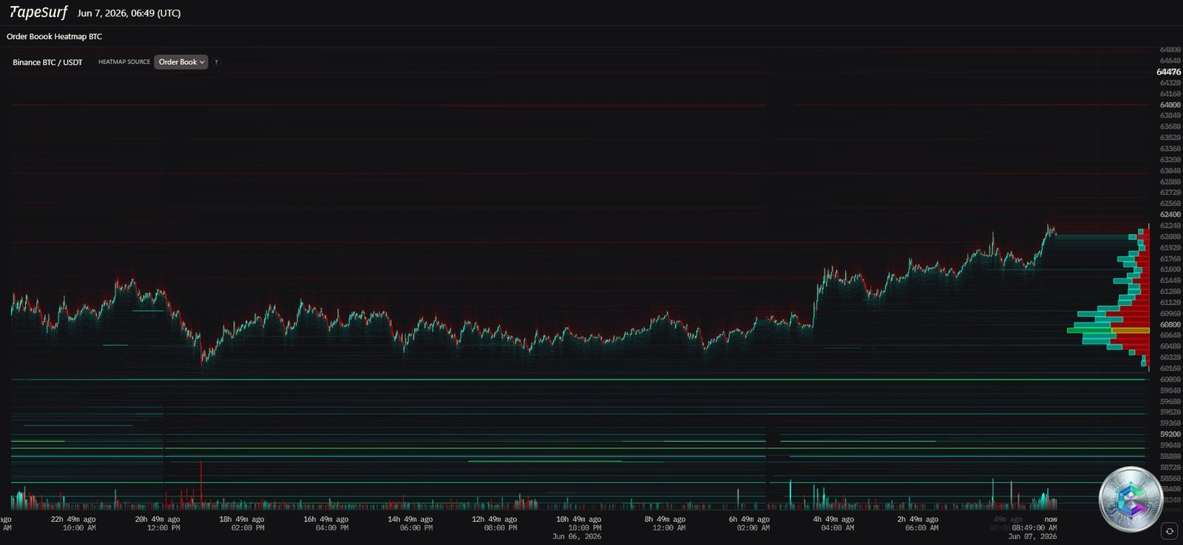Click the '6h 49m ago' time label
This screenshot has height=545, width=1183.
(749, 519)
